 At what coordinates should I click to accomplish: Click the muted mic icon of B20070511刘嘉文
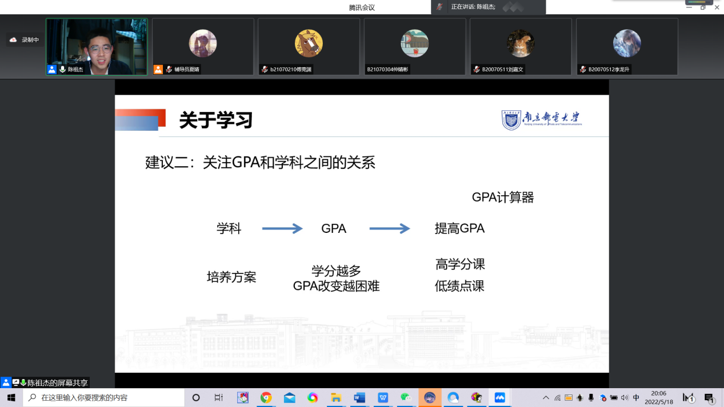pos(477,70)
